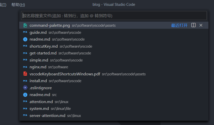The width and height of the screenshot is (214, 125).
Task: Click markdown icon beside nginx.md
Action: click(25, 67)
